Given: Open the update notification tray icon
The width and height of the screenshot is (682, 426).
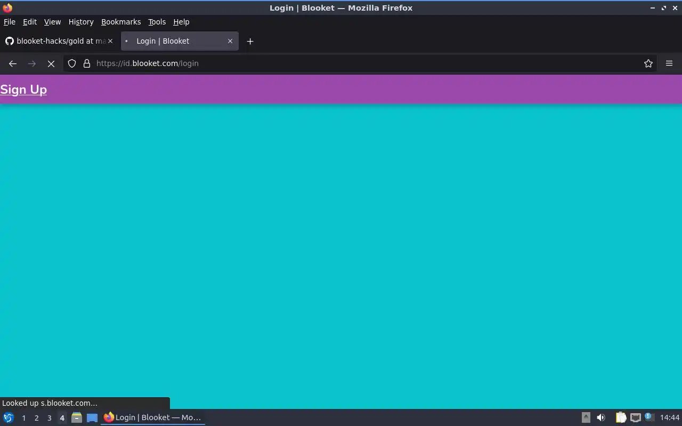Looking at the screenshot, I should point(648,417).
